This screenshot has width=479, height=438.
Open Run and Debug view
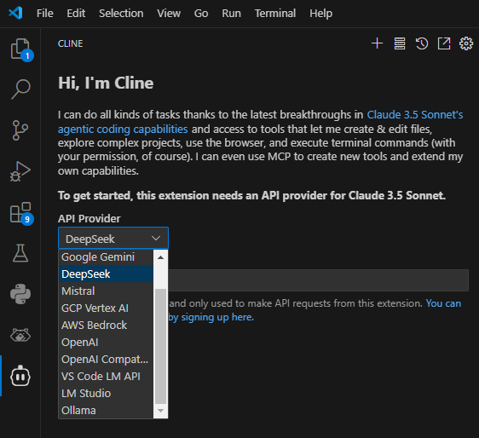coord(20,171)
